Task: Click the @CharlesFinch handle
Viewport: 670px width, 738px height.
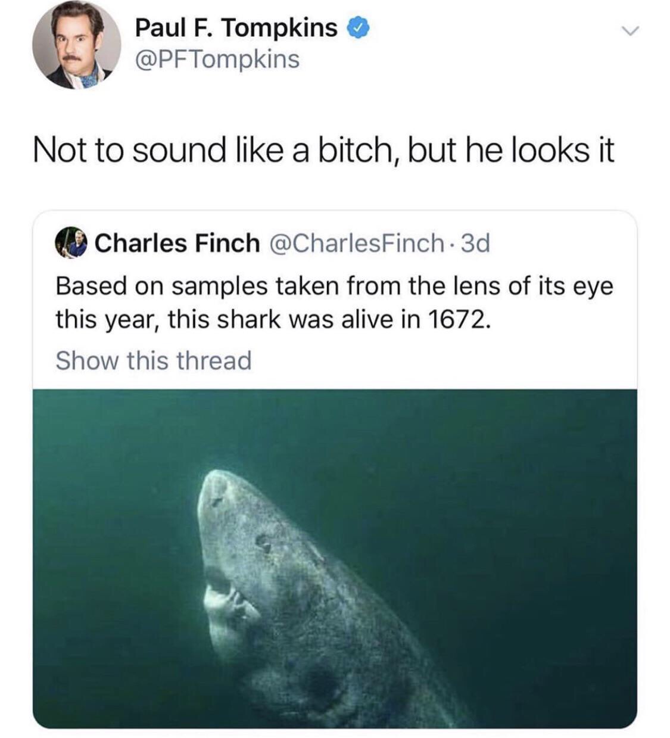Action: pyautogui.click(x=357, y=243)
